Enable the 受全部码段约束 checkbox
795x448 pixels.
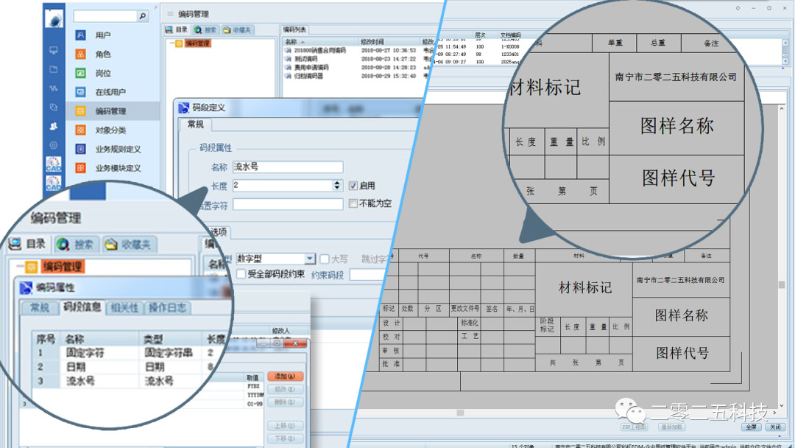(x=241, y=274)
